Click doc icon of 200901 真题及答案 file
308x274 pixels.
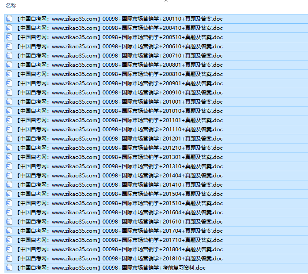(x=9, y=83)
